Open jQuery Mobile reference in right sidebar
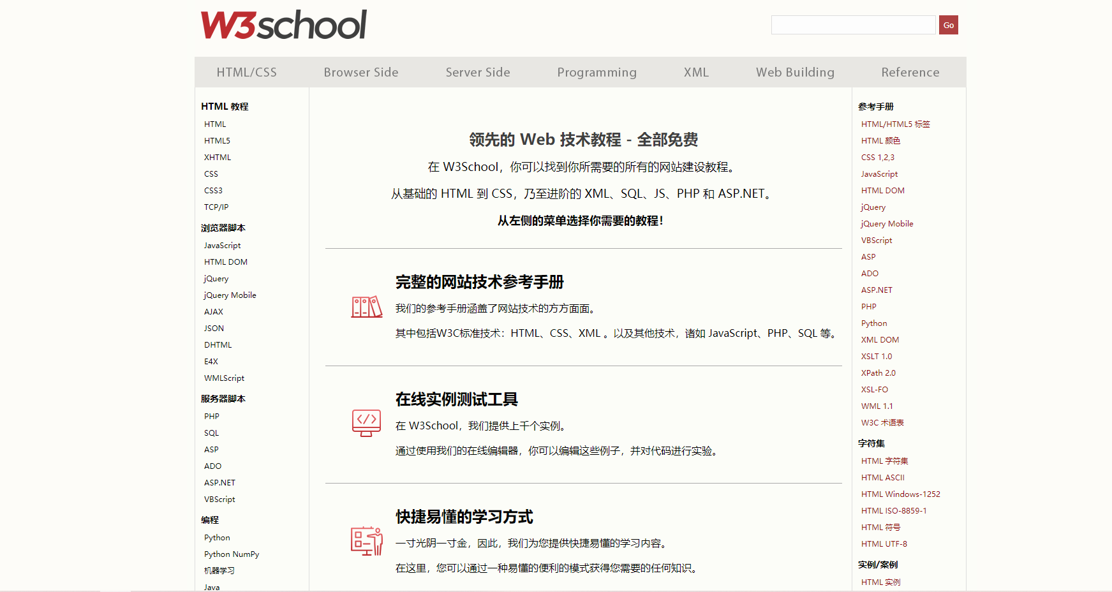 [887, 223]
